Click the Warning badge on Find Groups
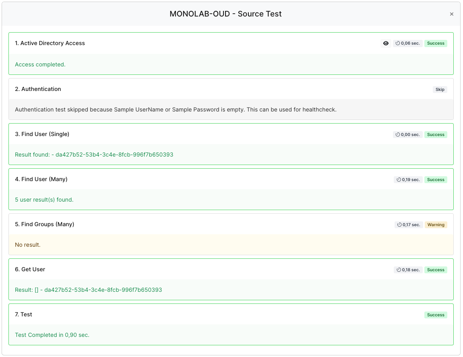 click(436, 225)
